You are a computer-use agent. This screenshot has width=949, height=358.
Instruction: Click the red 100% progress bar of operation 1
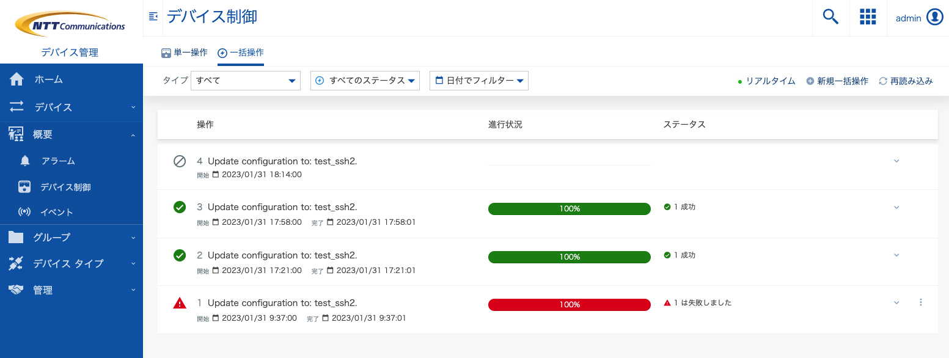[x=569, y=304]
